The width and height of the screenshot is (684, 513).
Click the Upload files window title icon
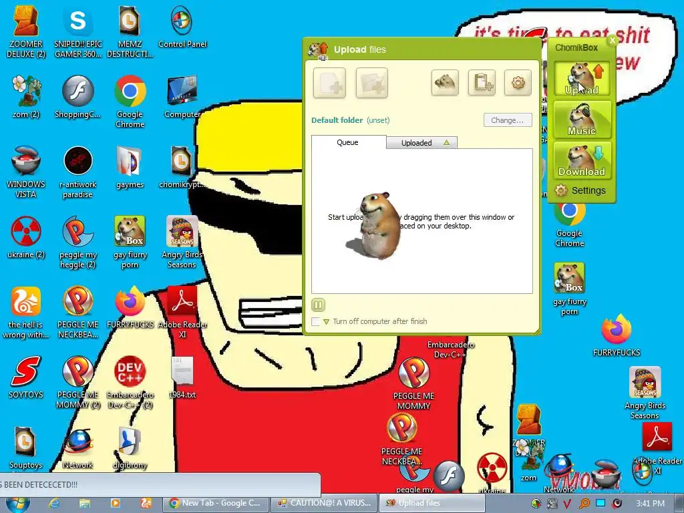(x=318, y=50)
